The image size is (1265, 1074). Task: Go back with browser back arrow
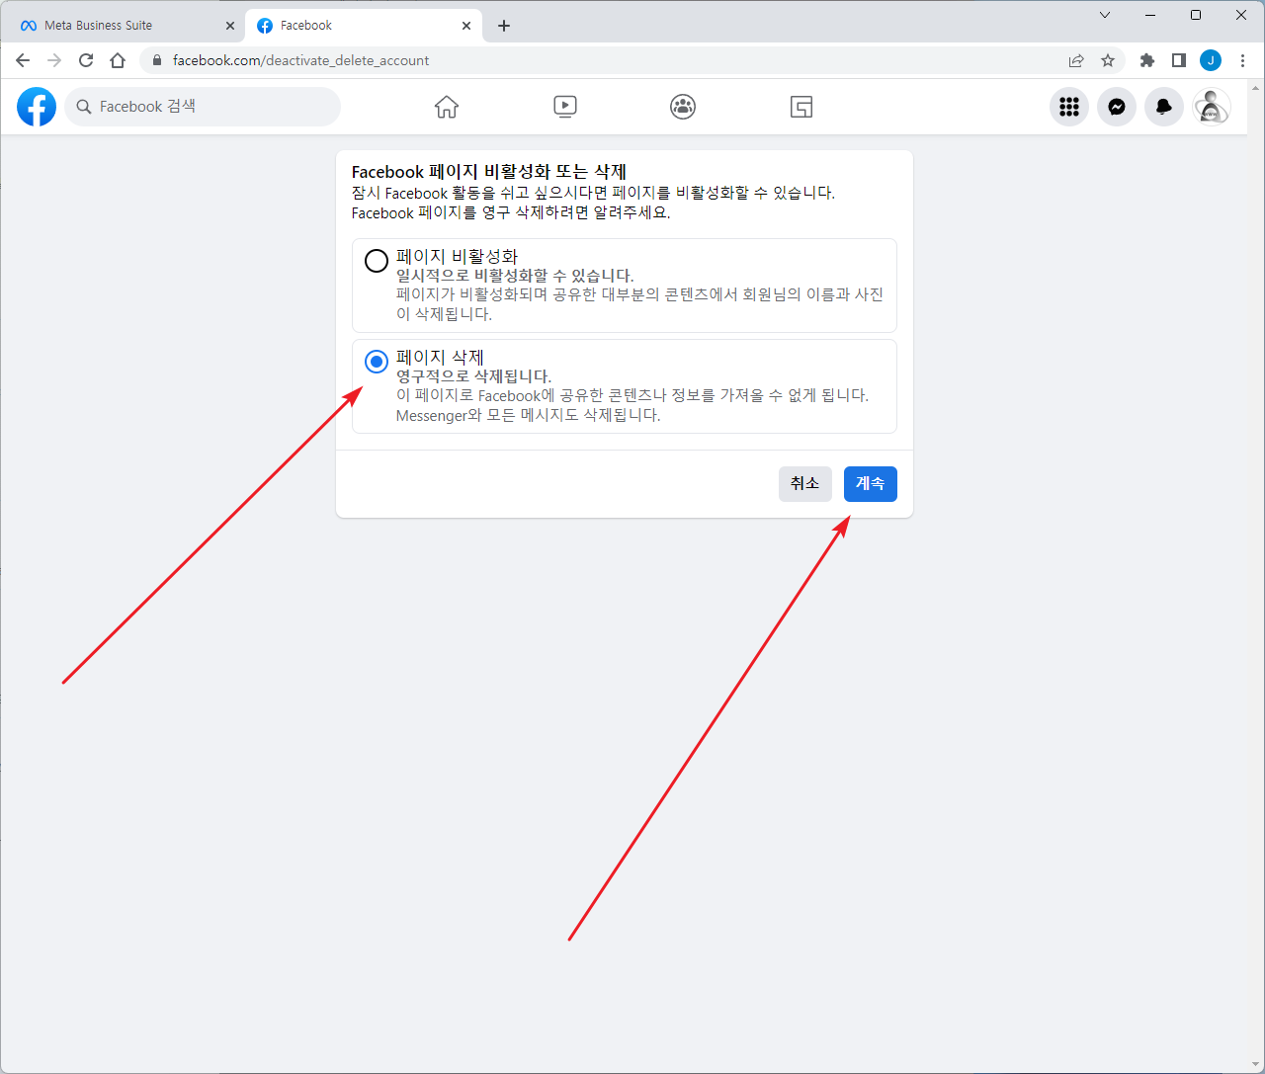[23, 60]
